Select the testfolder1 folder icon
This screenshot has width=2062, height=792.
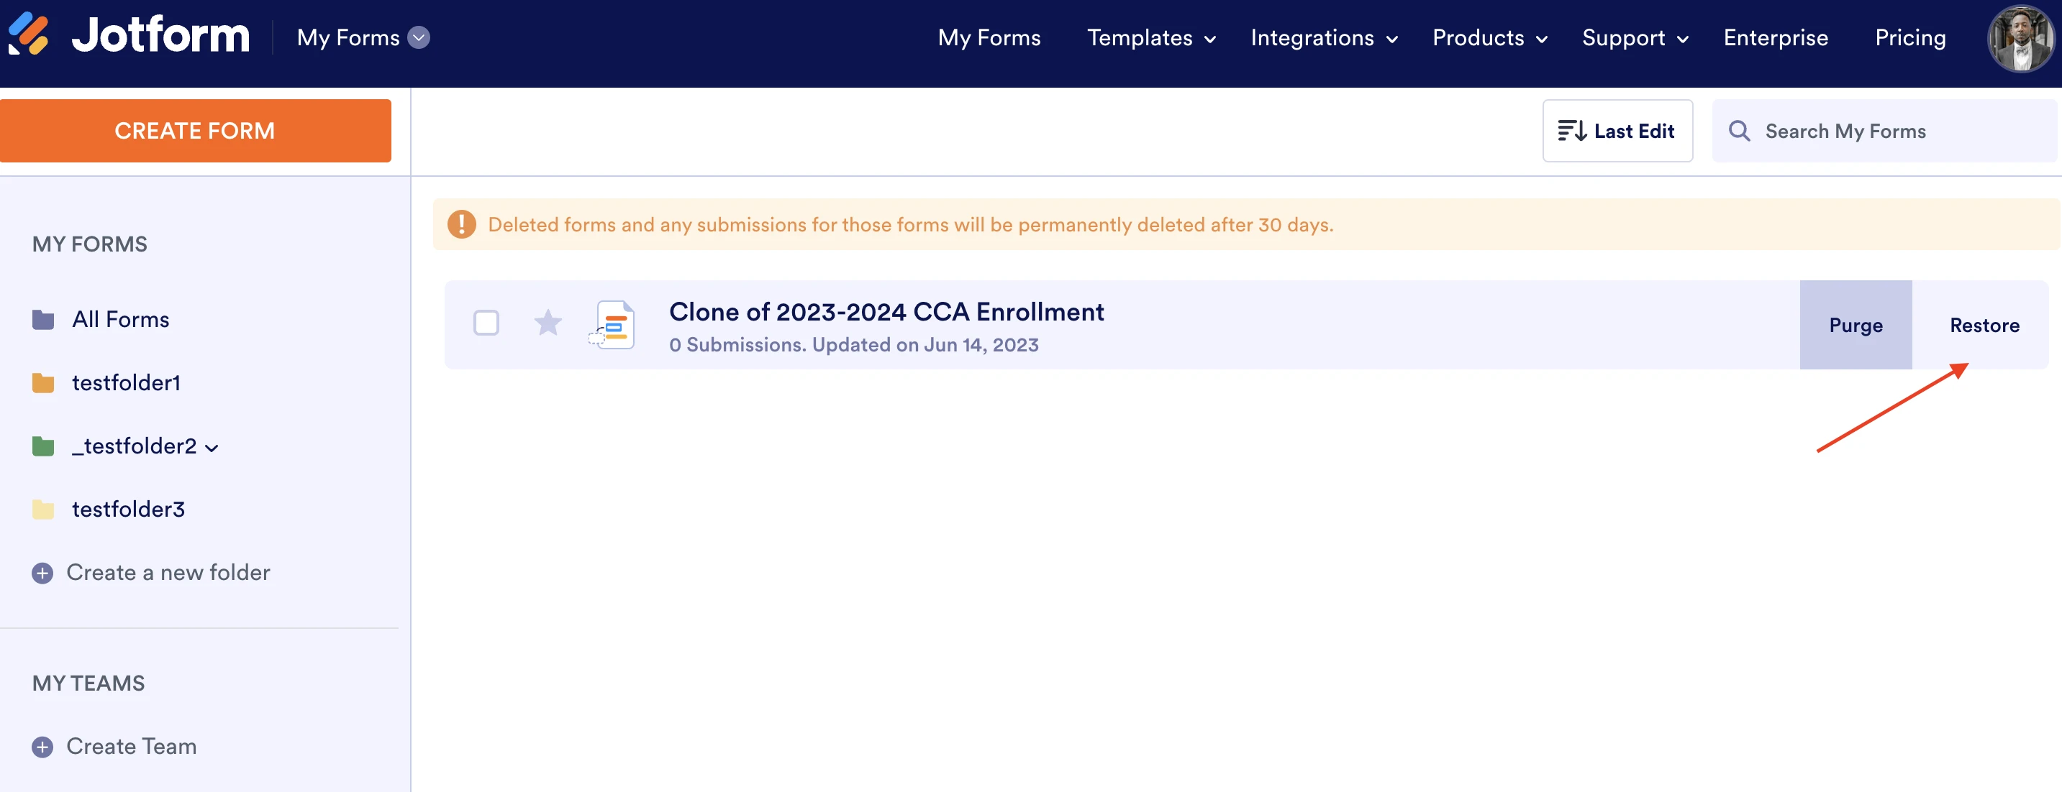pyautogui.click(x=43, y=382)
